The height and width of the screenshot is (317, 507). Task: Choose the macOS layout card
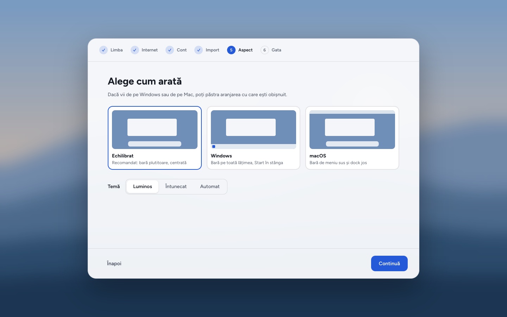(x=352, y=138)
